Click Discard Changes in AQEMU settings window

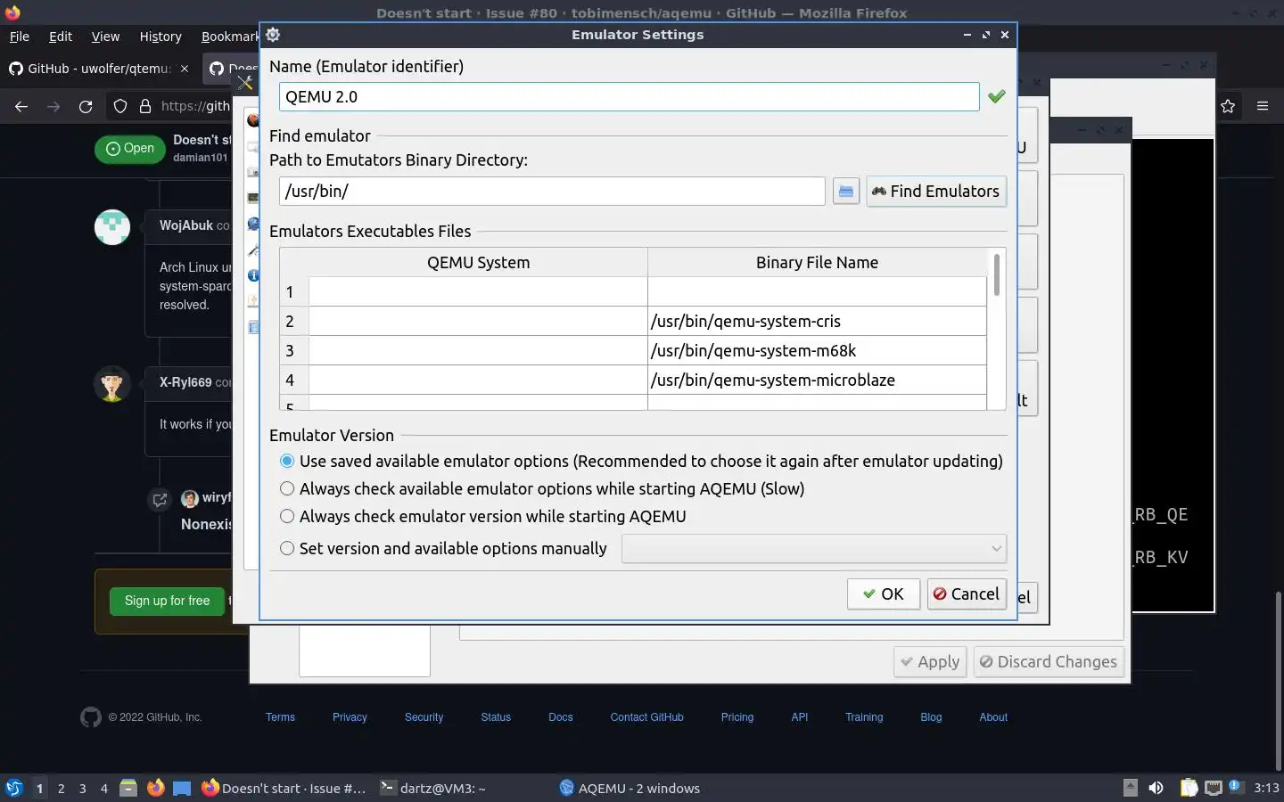tap(1048, 662)
